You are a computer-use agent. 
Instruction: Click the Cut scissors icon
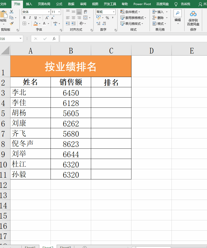11,12
